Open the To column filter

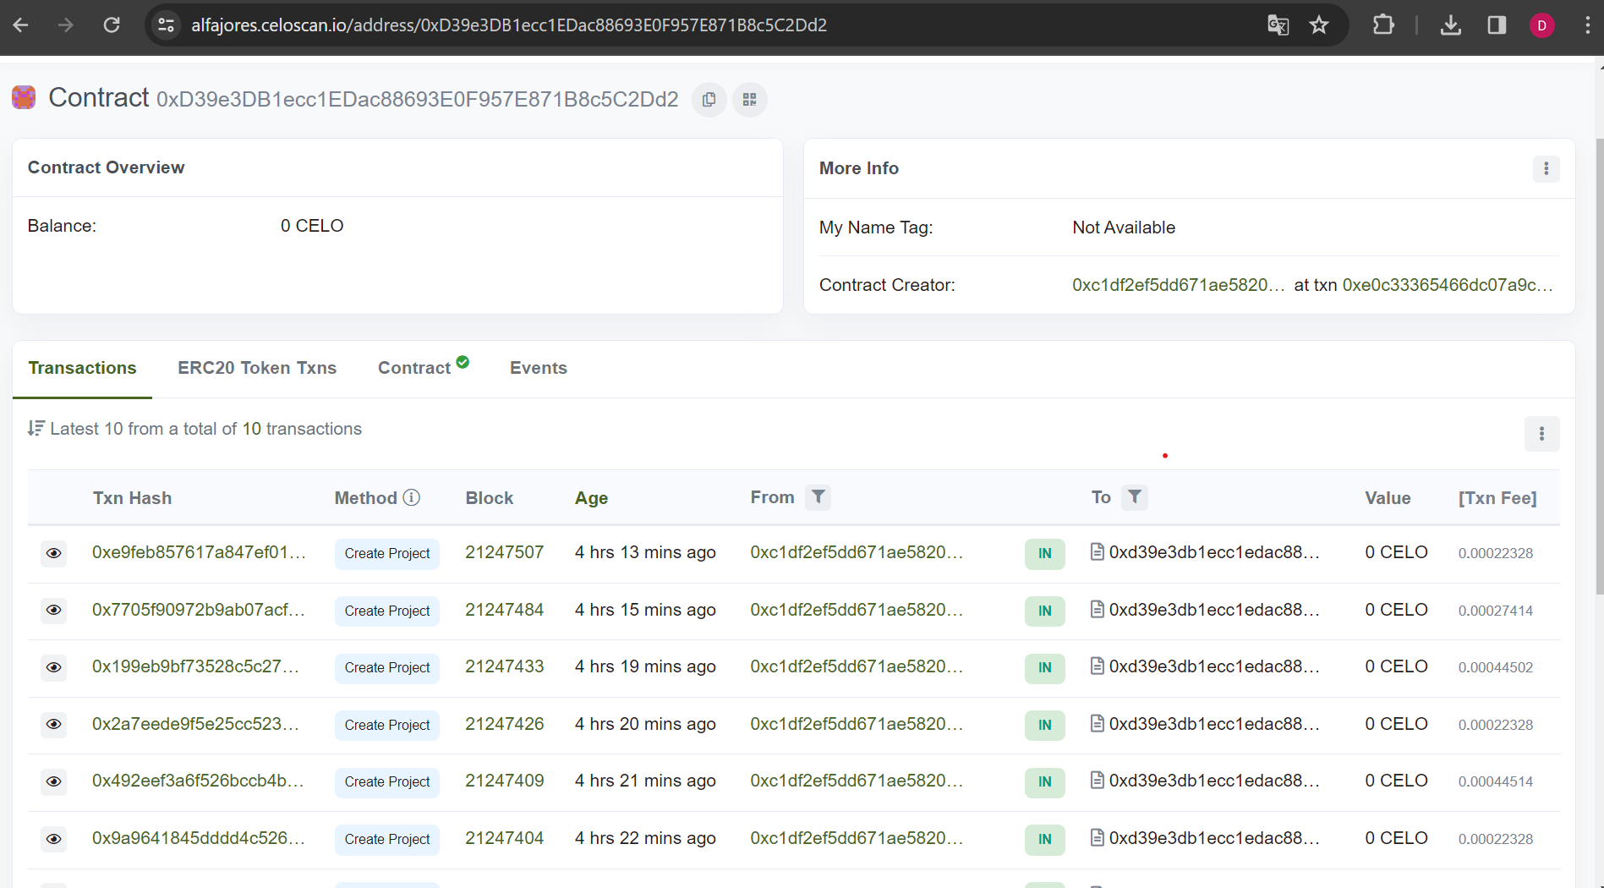point(1135,497)
